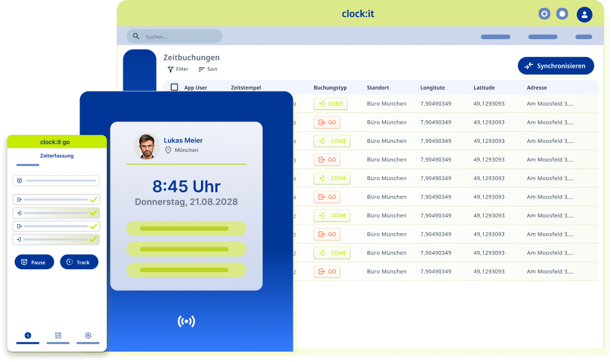Click the clock:it go app title
The image size is (611, 362).
click(x=55, y=142)
